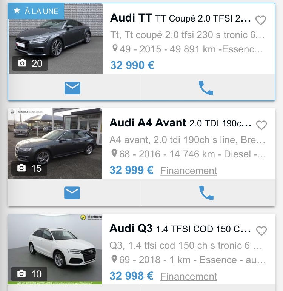Screen dimensions: 283x291
Task: Open the Audi TT listing title
Action: click(x=180, y=18)
